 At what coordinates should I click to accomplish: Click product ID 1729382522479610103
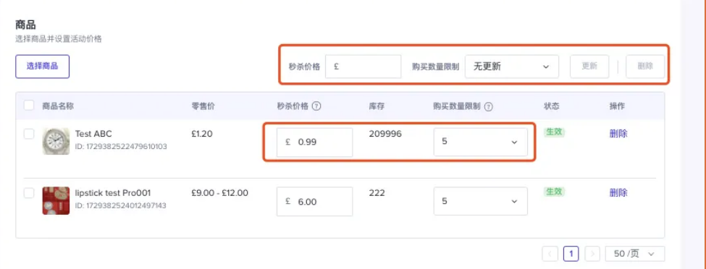click(121, 147)
